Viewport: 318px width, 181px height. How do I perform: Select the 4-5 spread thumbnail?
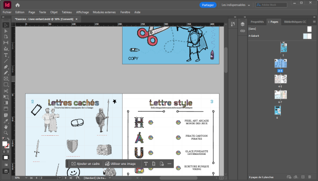point(280,79)
